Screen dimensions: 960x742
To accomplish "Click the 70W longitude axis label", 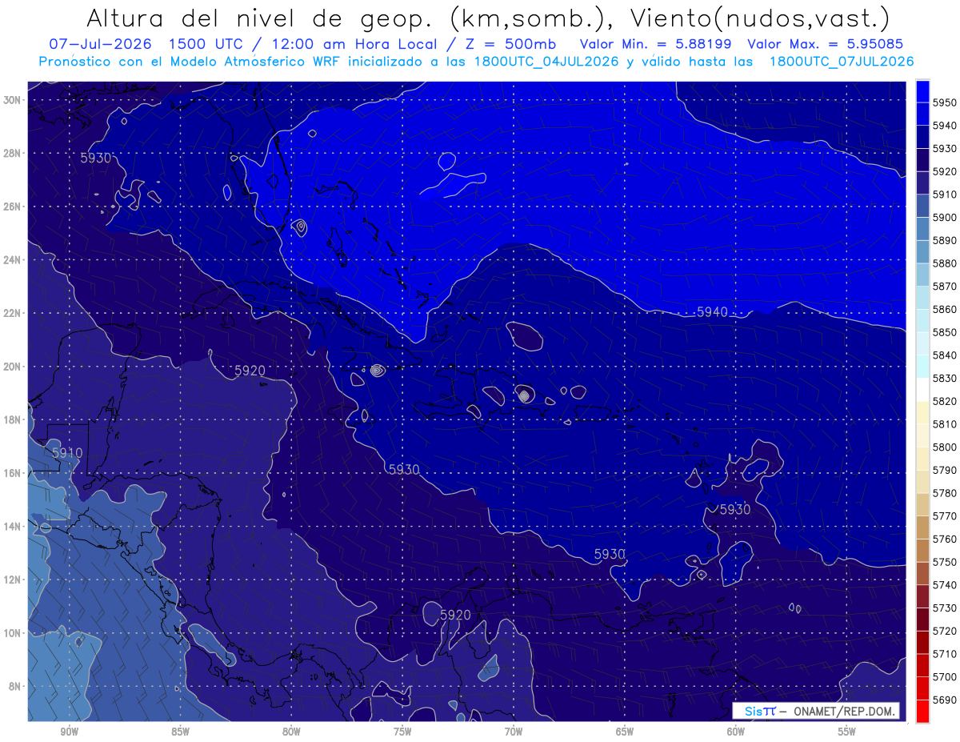I will pyautogui.click(x=514, y=731).
